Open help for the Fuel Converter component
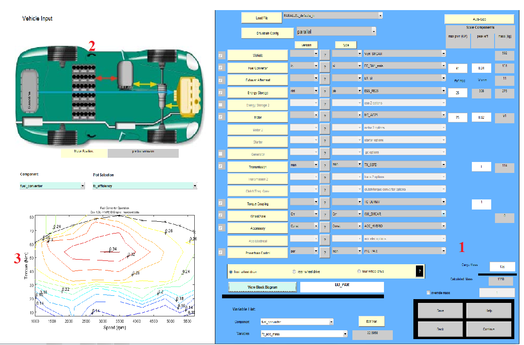Screen dimensions: 524x345 (325, 67)
